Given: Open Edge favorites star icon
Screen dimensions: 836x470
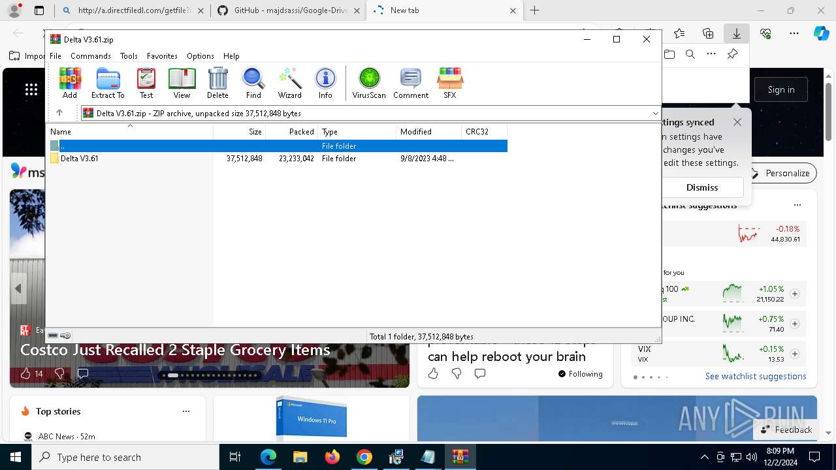Looking at the screenshot, I should pyautogui.click(x=679, y=33).
